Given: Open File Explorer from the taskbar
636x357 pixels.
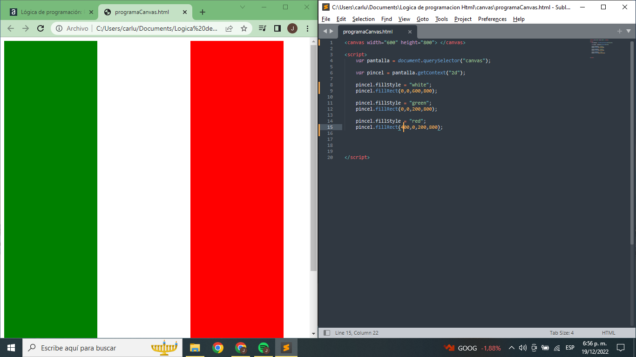Looking at the screenshot, I should (x=195, y=348).
